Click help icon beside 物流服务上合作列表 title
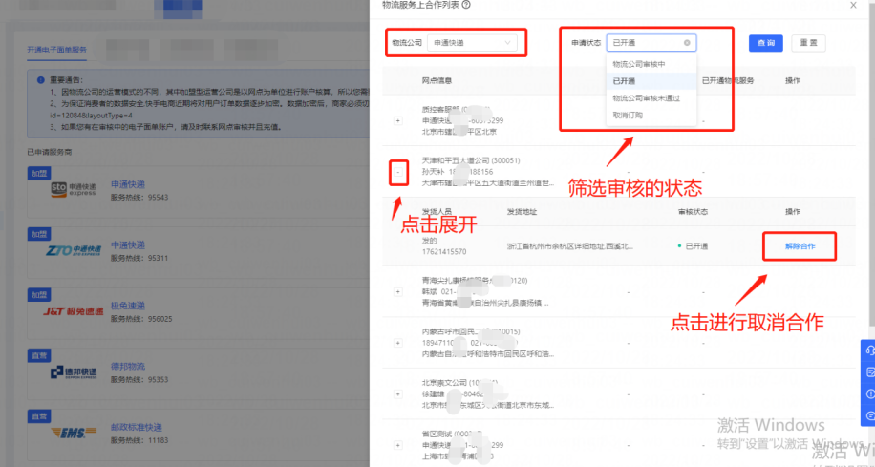The height and width of the screenshot is (467, 875). [x=465, y=5]
